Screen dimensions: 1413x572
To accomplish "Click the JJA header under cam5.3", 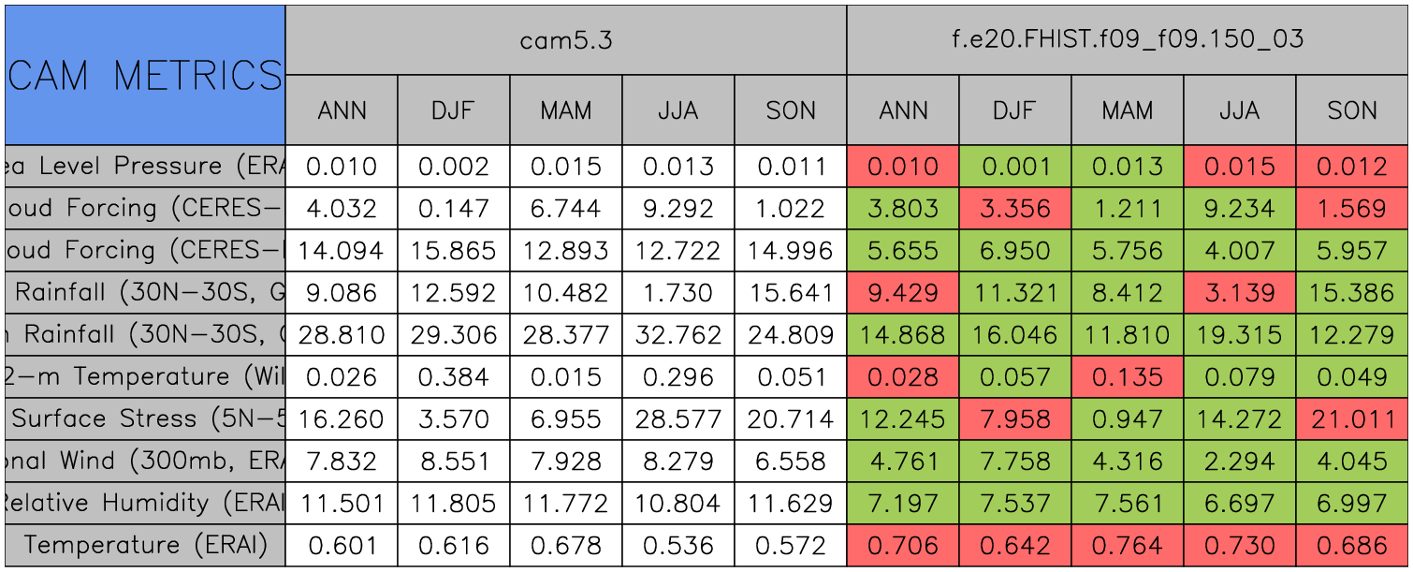I will (x=677, y=110).
